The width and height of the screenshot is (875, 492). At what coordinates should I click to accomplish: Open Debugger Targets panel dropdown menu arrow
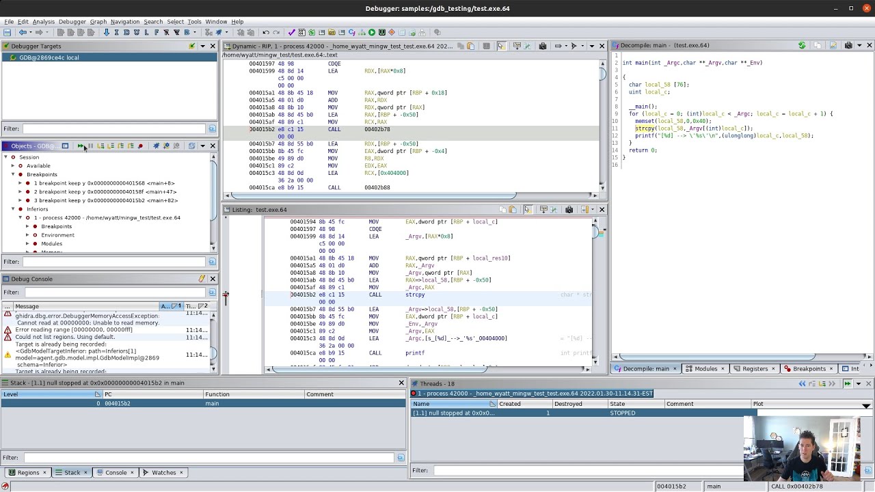202,46
